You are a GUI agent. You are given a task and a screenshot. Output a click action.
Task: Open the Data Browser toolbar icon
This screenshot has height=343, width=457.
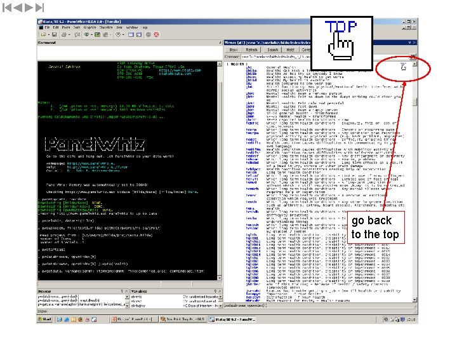tap(139, 35)
